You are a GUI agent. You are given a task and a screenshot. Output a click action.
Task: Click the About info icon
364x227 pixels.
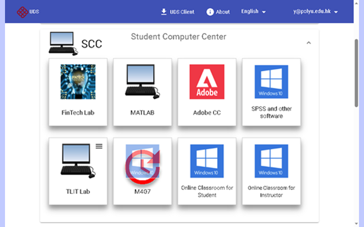[210, 12]
